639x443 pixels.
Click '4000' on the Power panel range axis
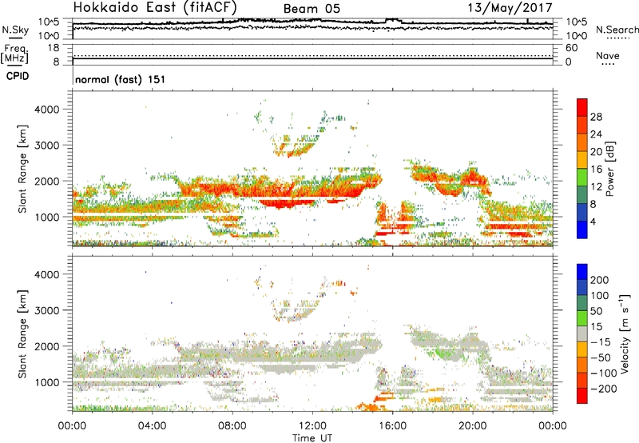click(46, 110)
